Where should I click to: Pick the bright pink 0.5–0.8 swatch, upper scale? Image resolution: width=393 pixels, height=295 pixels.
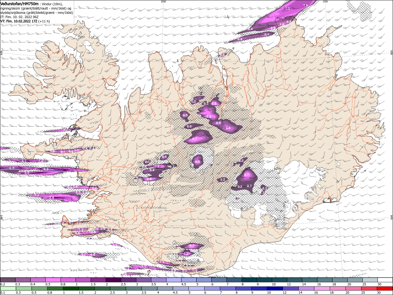(53, 280)
